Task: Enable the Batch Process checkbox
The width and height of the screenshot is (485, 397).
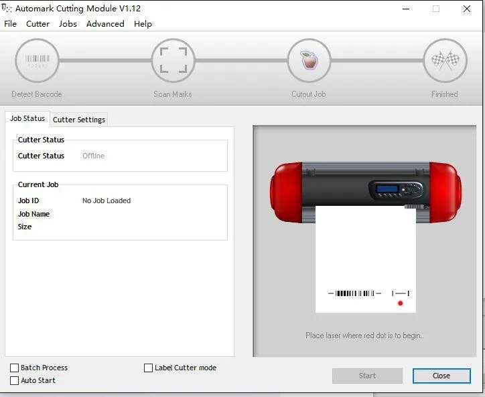Action: [x=14, y=368]
